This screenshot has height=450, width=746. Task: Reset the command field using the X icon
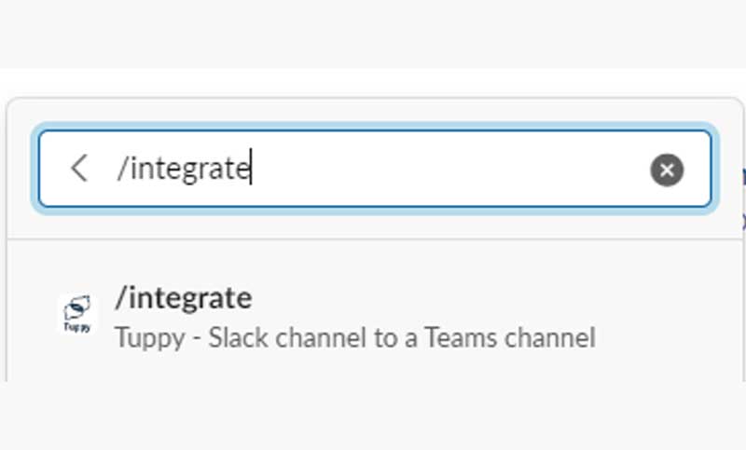[667, 170]
